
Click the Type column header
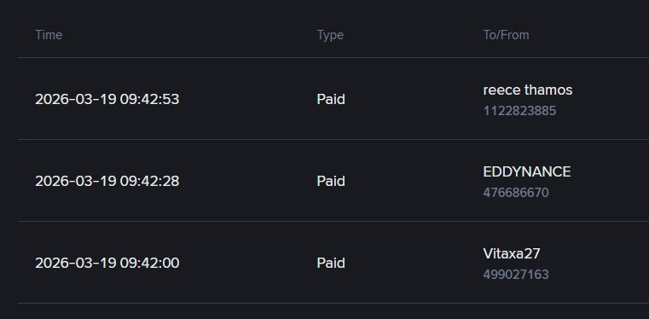coord(330,35)
